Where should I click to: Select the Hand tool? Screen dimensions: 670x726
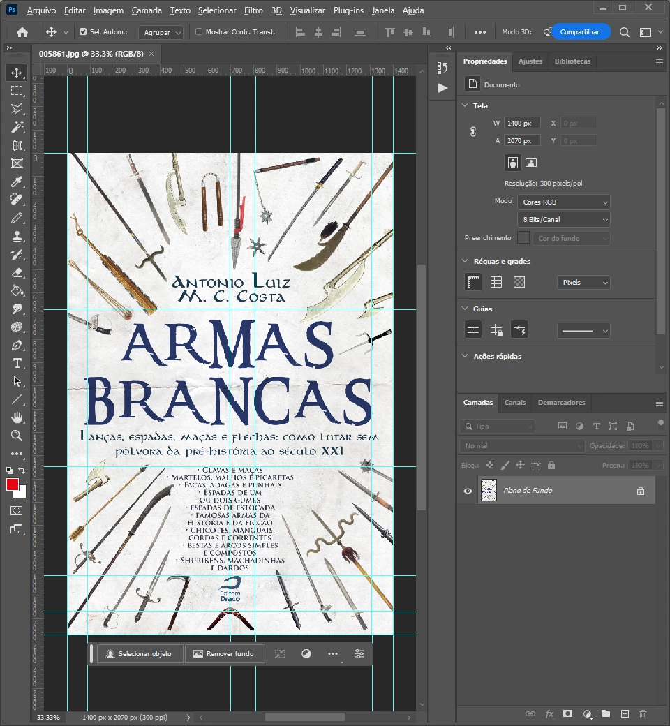[17, 417]
